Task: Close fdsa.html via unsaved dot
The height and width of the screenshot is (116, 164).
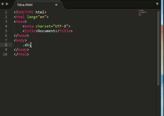Action: click(x=56, y=5)
